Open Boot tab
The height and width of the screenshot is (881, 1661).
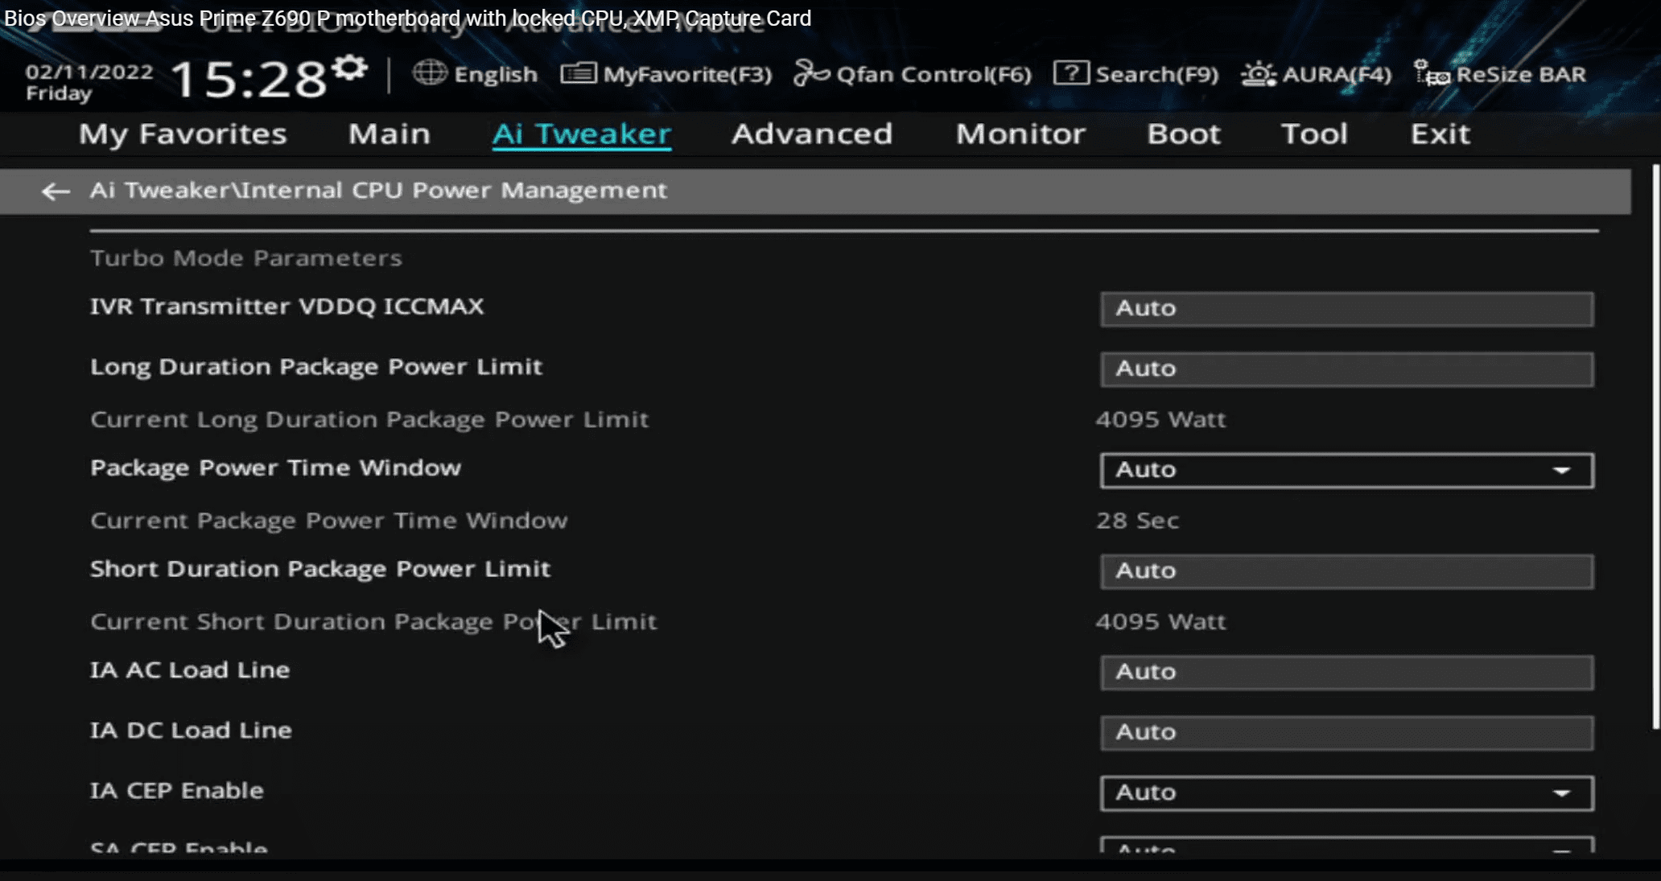1184,134
